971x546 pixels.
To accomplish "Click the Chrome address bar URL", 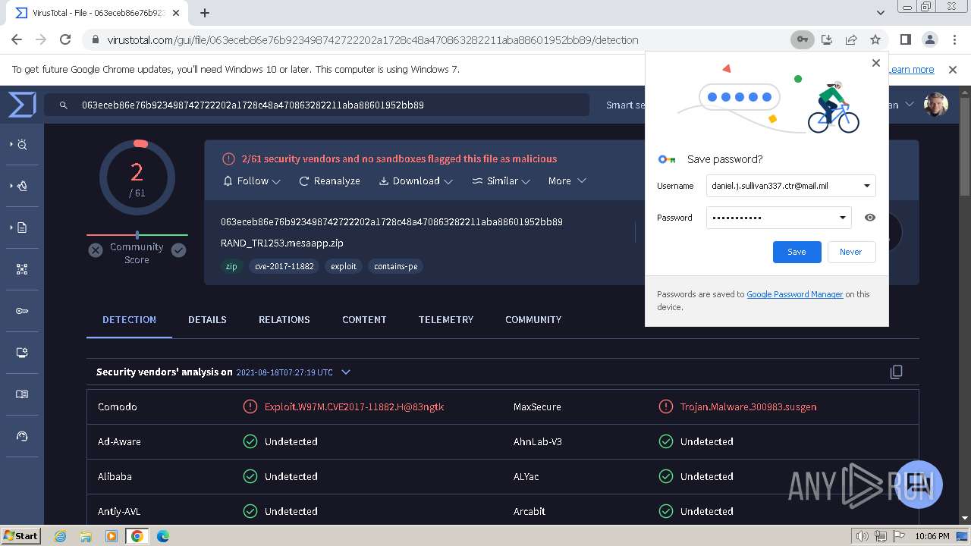I will pos(372,40).
